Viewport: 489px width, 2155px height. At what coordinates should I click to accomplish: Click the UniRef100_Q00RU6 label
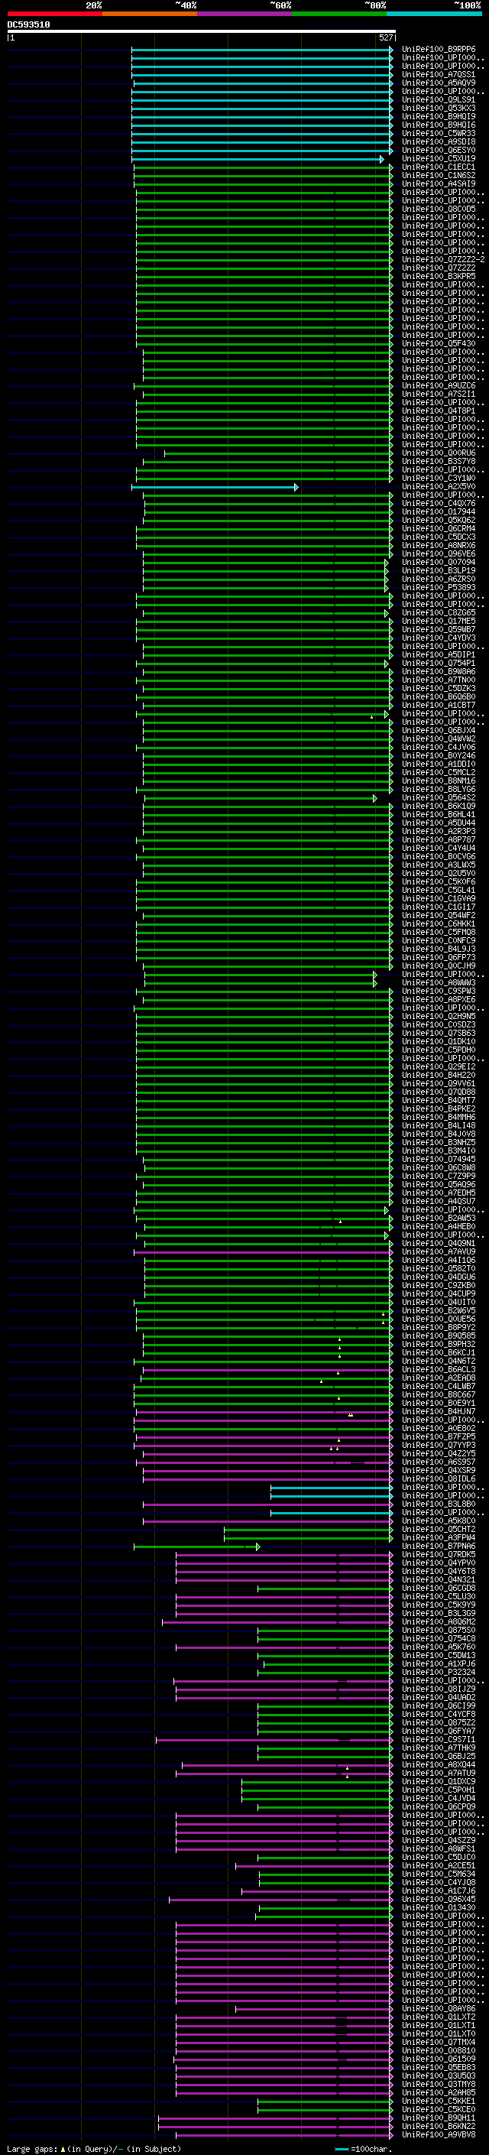pos(439,453)
